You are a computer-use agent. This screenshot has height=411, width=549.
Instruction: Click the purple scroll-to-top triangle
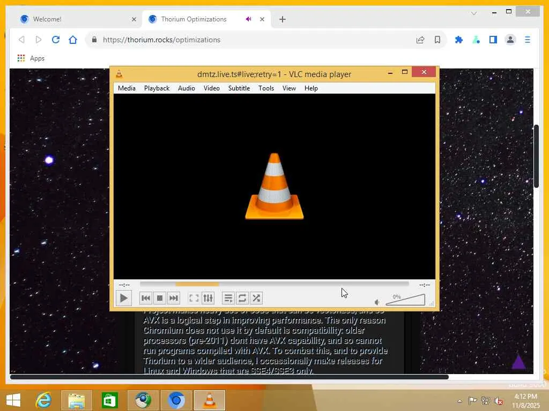tap(518, 362)
